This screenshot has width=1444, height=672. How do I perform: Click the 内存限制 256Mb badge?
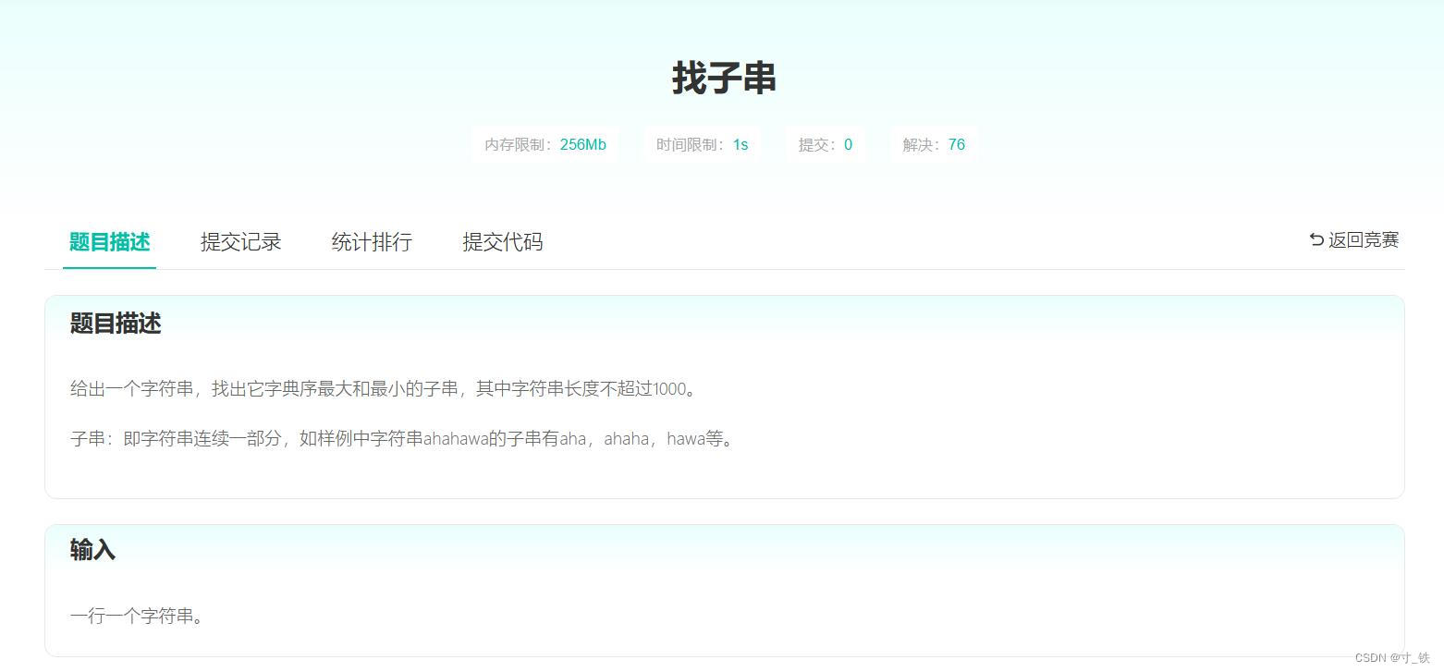[545, 144]
